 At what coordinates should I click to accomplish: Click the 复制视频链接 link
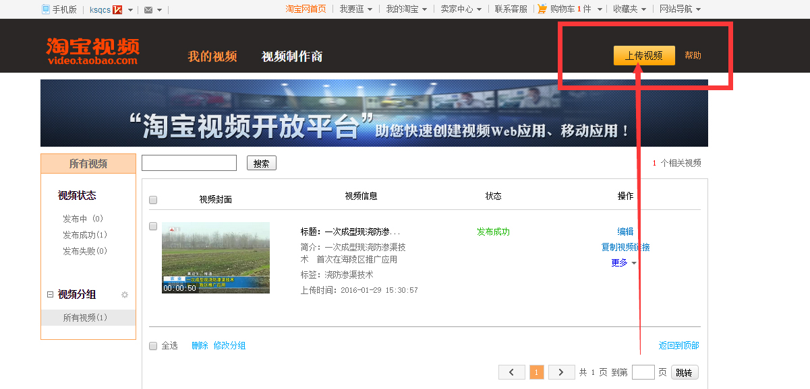625,248
